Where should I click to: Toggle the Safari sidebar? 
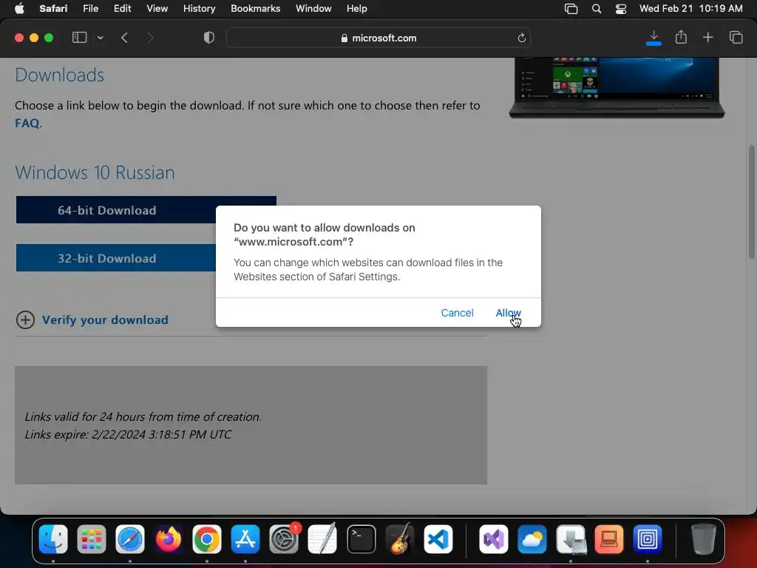point(79,38)
